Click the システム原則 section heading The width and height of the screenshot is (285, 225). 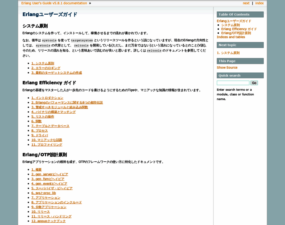coord(35,26)
